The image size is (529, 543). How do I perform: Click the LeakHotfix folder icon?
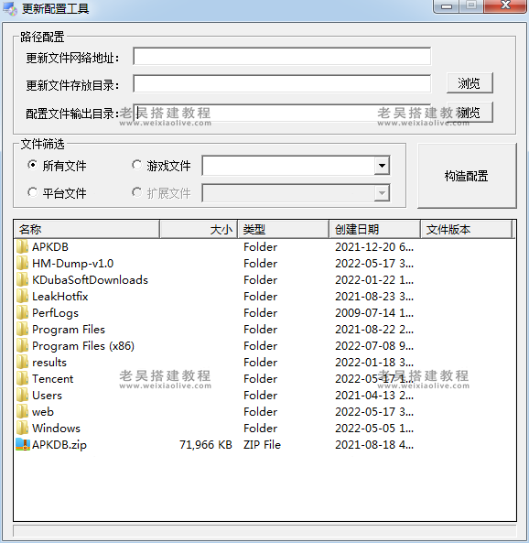click(23, 297)
